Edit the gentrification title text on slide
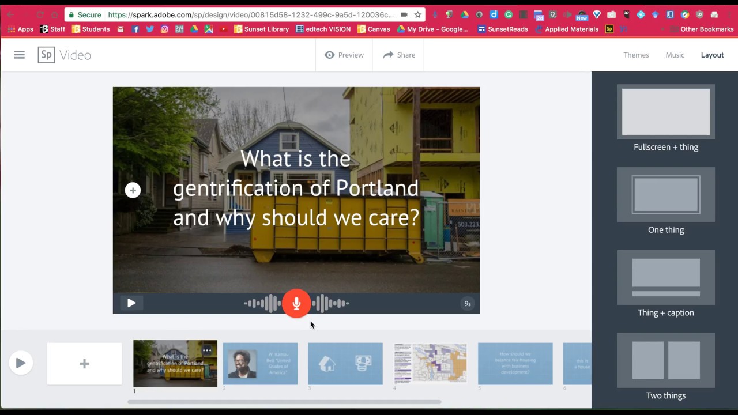Viewport: 738px width, 415px height. (x=296, y=188)
